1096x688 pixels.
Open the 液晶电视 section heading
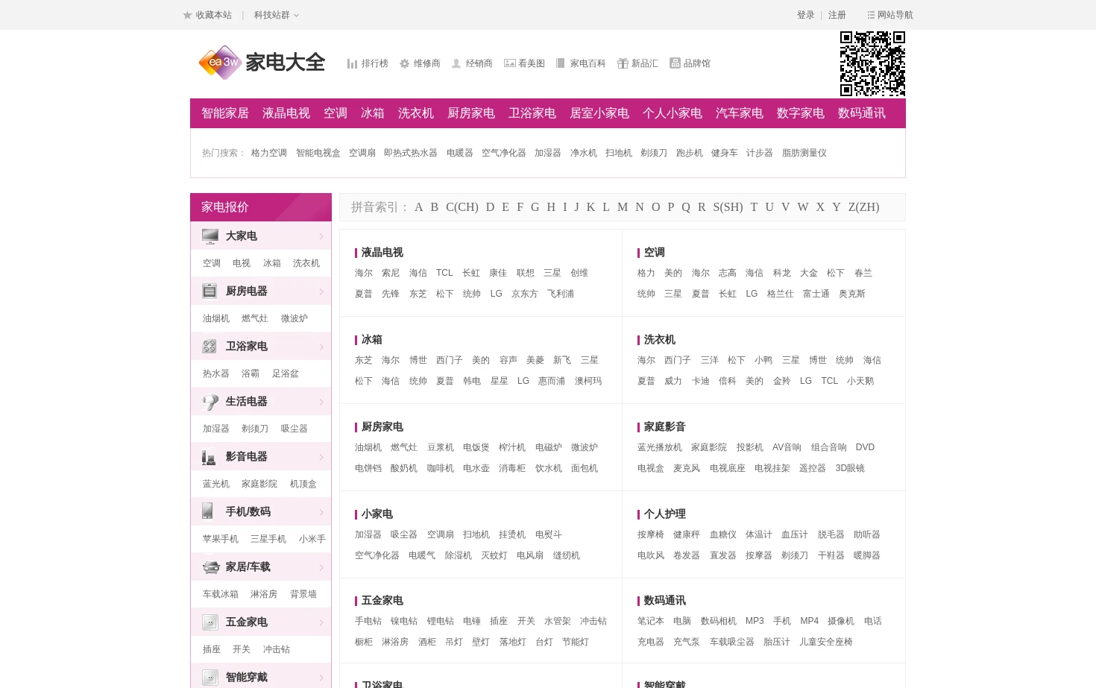coord(382,253)
